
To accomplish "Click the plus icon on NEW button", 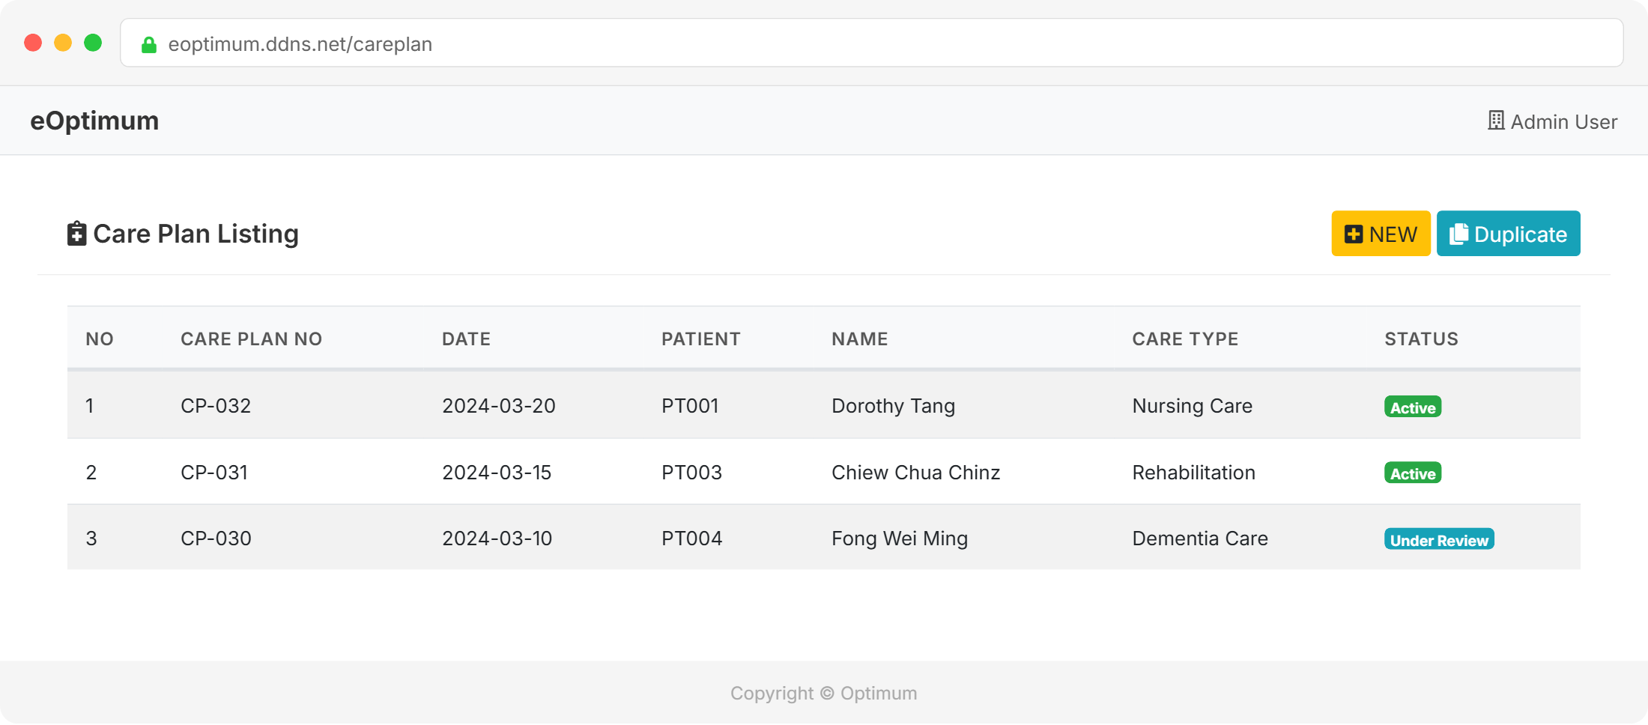I will (1353, 234).
